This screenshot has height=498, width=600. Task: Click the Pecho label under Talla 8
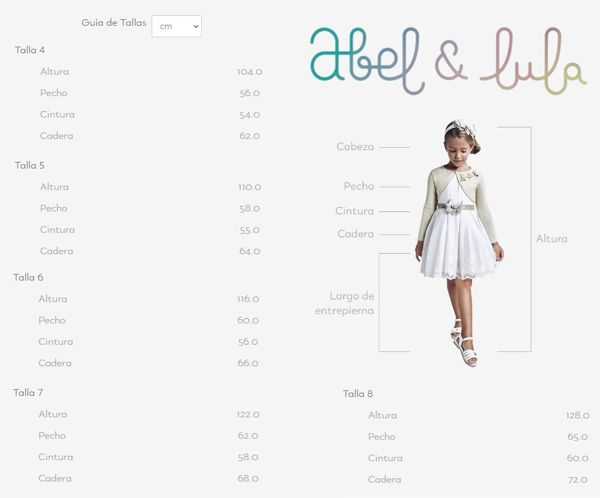[x=381, y=437]
